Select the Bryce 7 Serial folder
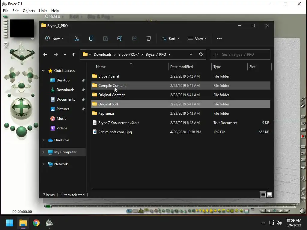 [181, 76]
